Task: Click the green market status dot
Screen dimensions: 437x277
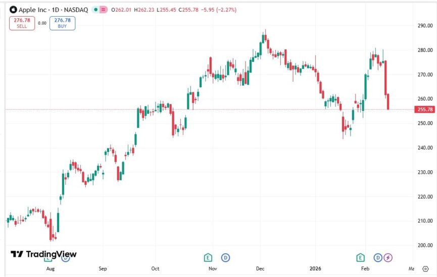Action: click(x=96, y=10)
